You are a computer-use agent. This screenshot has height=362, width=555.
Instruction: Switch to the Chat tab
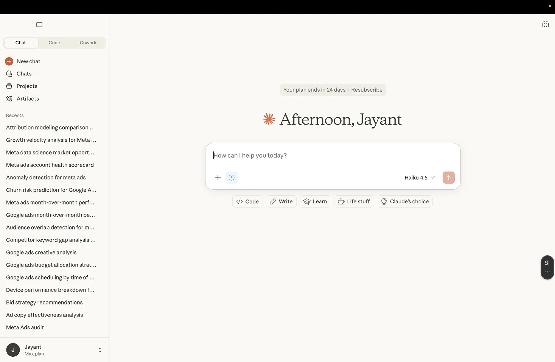click(x=21, y=43)
